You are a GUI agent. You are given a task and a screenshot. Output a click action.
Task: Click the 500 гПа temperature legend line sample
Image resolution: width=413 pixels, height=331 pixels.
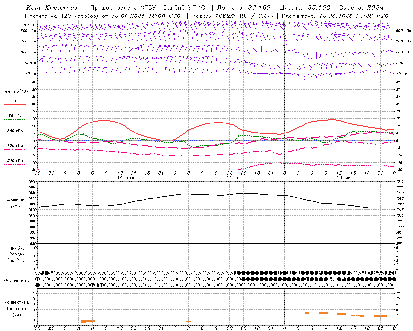click(x=14, y=165)
